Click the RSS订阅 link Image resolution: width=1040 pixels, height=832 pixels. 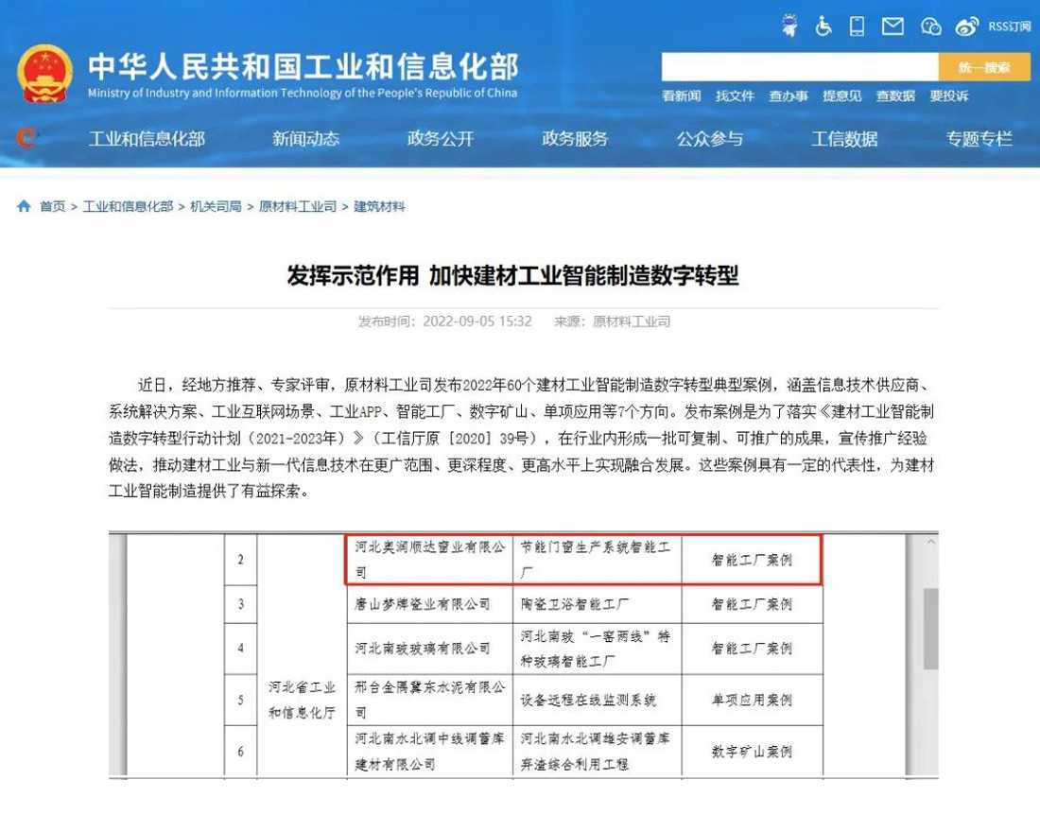pos(1010,26)
